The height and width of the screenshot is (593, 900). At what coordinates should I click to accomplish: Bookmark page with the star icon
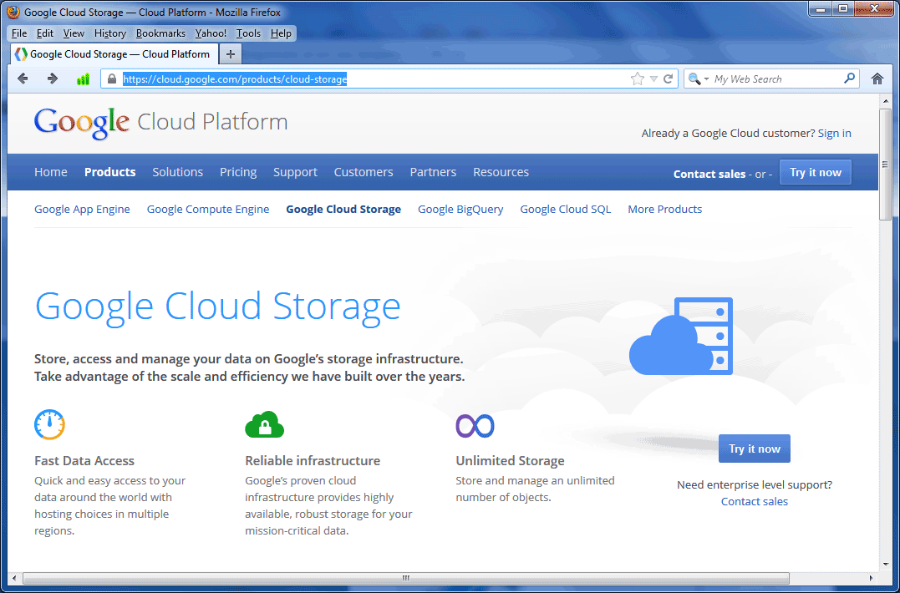637,79
